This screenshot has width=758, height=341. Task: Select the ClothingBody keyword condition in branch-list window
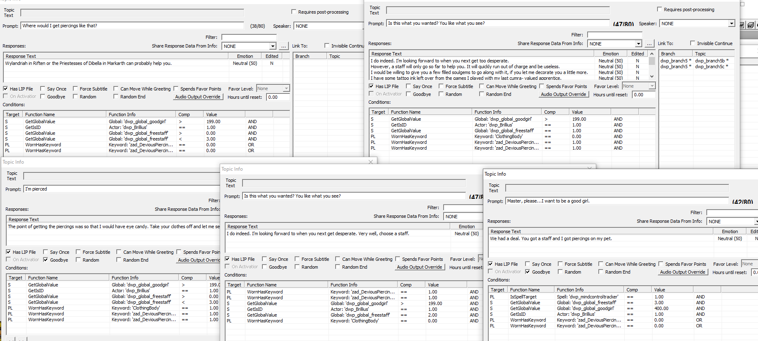[x=512, y=136]
